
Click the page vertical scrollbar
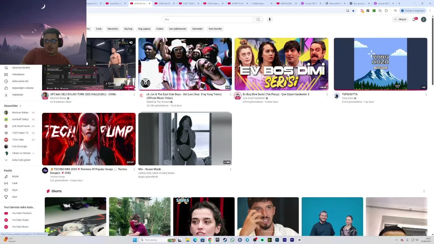tap(432, 51)
